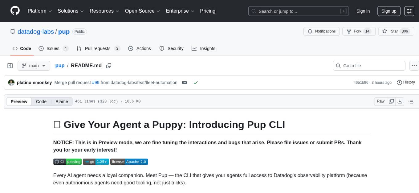Image resolution: width=419 pixels, height=193 pixels.
Task: View the commit History for README.md
Action: tap(406, 82)
